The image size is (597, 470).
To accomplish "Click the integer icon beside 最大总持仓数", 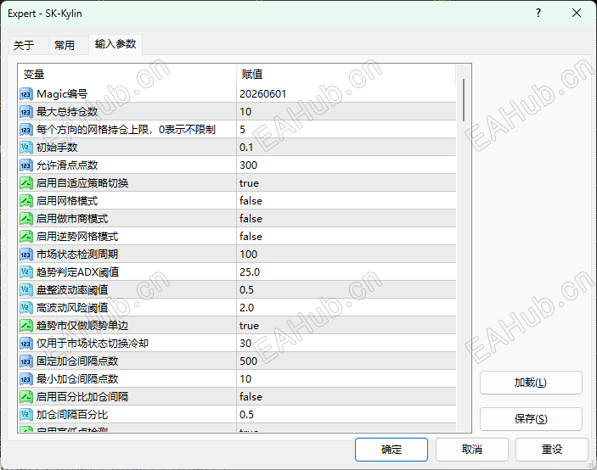I will [x=25, y=112].
